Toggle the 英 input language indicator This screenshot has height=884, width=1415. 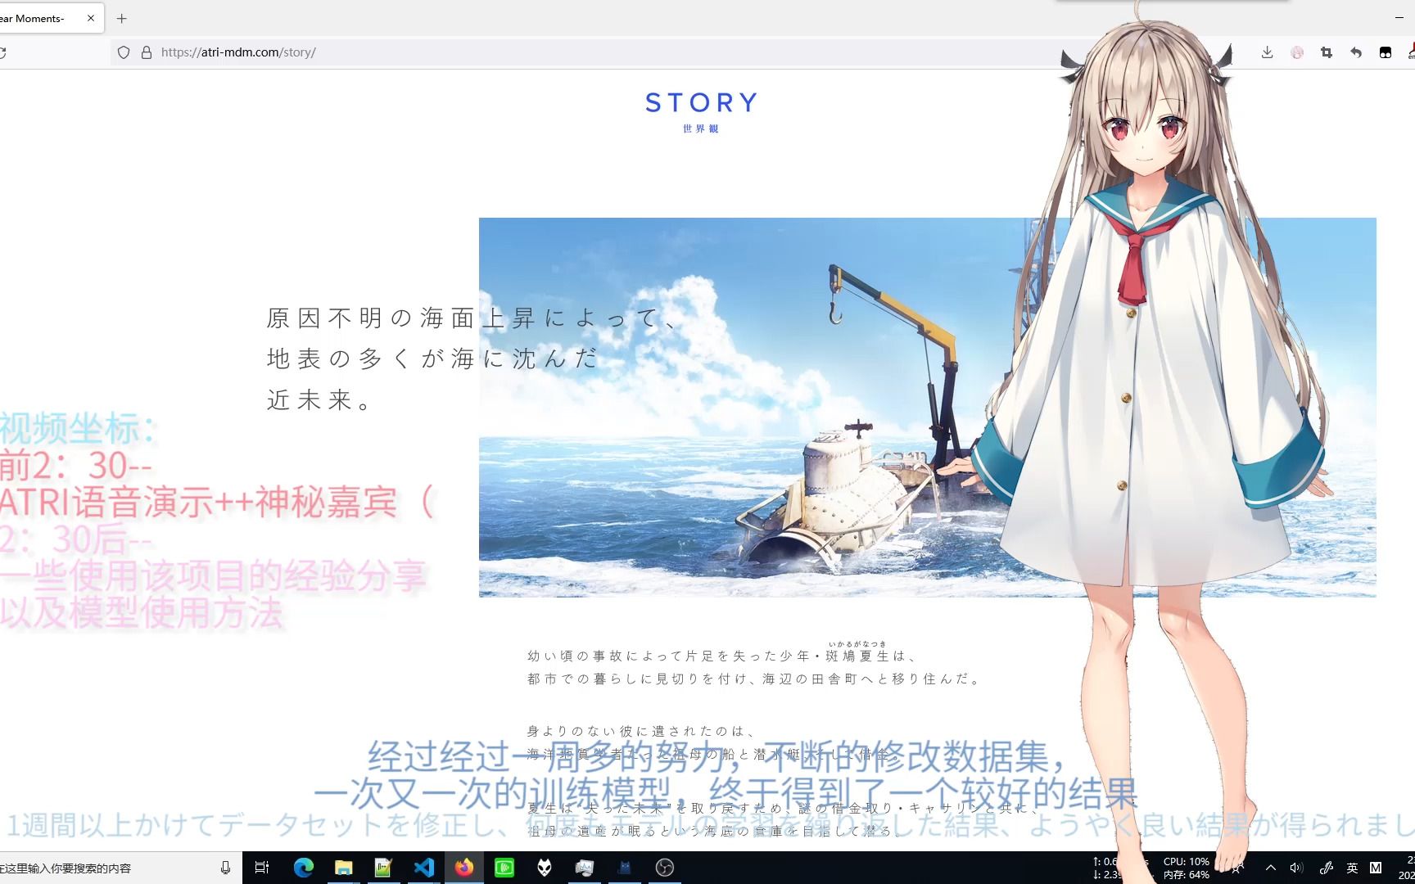tap(1353, 868)
